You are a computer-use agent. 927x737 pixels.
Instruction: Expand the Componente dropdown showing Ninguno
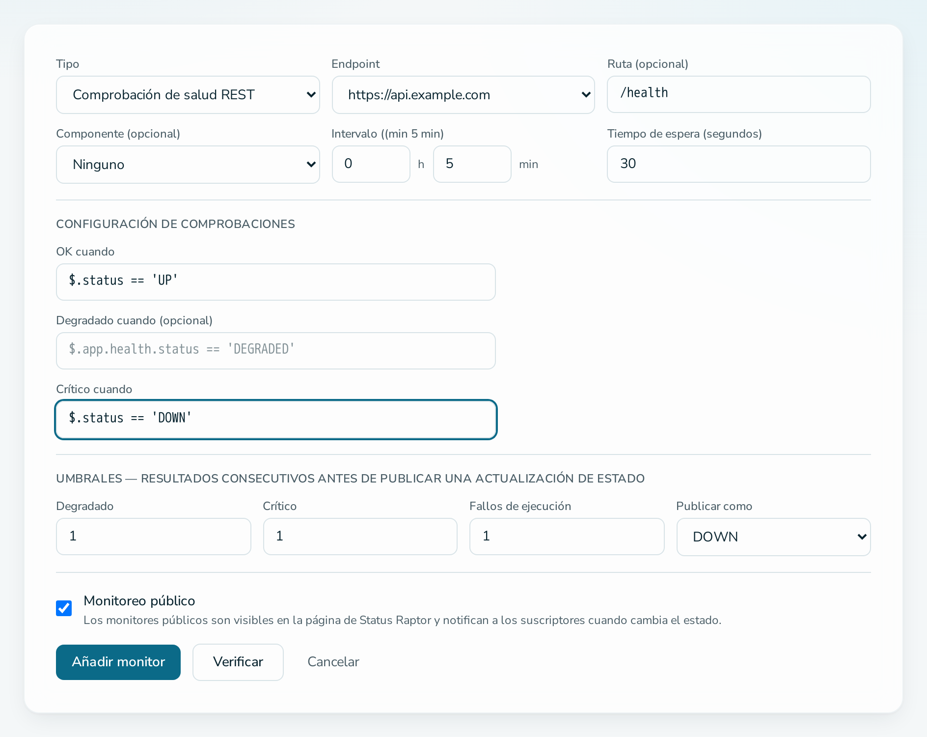[x=188, y=165]
